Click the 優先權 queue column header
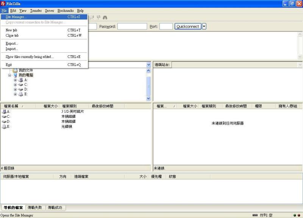 [156, 176]
